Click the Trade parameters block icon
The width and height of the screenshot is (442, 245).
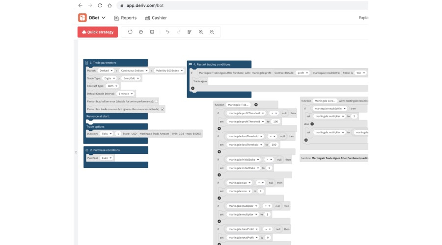[x=86, y=63]
